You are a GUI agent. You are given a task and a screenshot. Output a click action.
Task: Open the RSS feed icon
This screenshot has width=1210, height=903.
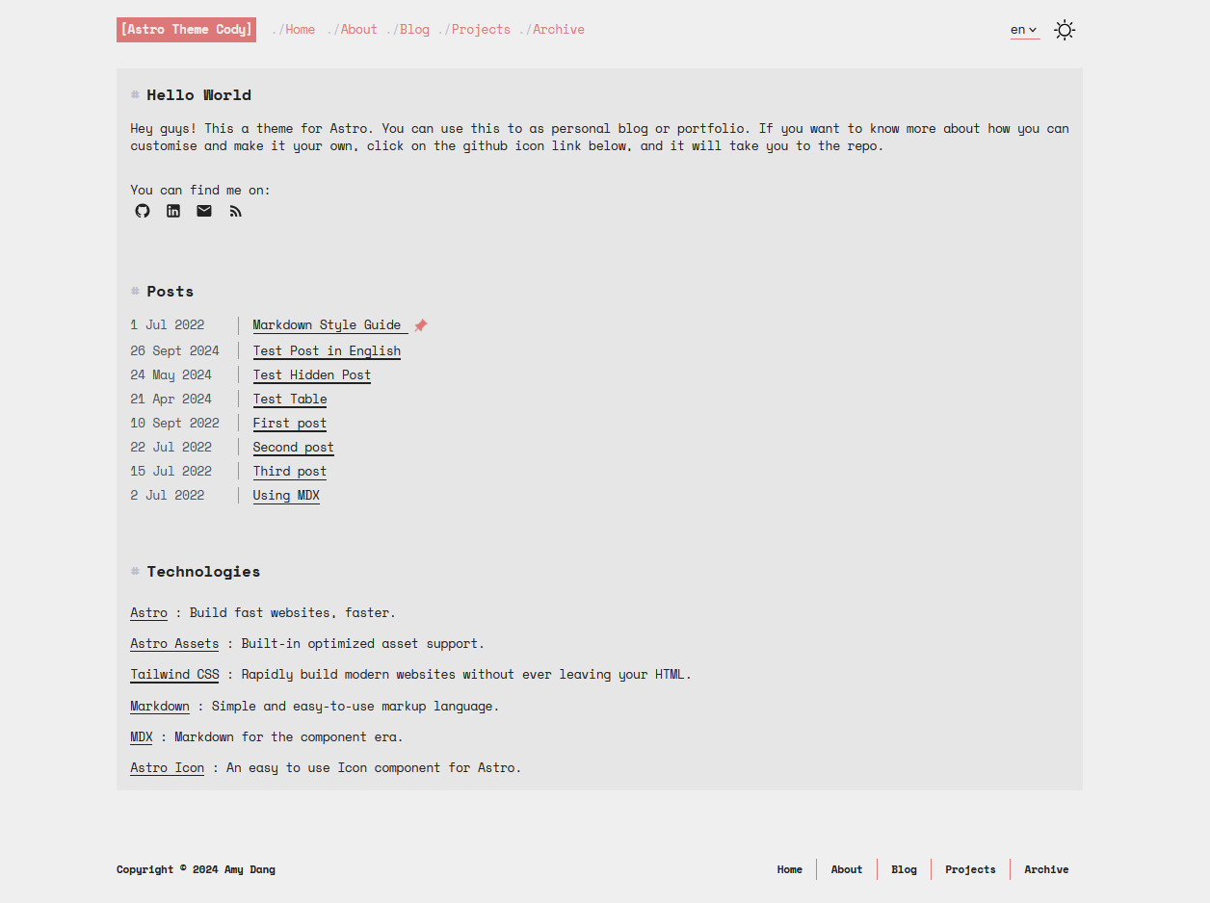pyautogui.click(x=235, y=211)
